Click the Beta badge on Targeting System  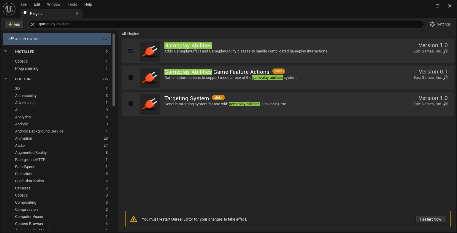[x=218, y=98]
